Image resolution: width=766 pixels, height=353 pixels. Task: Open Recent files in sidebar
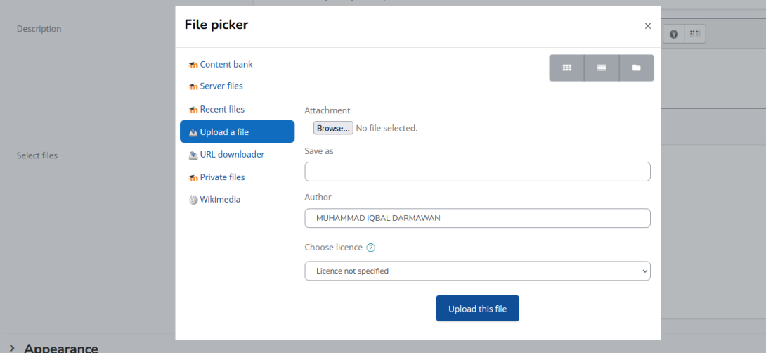(222, 109)
